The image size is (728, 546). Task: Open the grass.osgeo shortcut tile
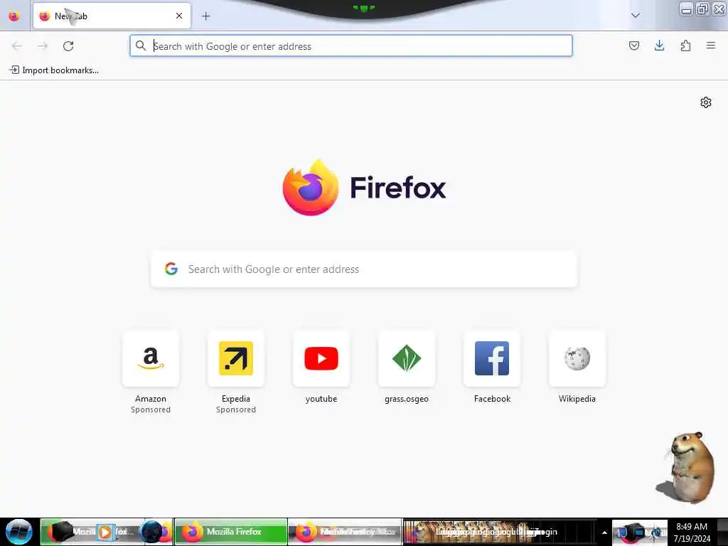(407, 358)
